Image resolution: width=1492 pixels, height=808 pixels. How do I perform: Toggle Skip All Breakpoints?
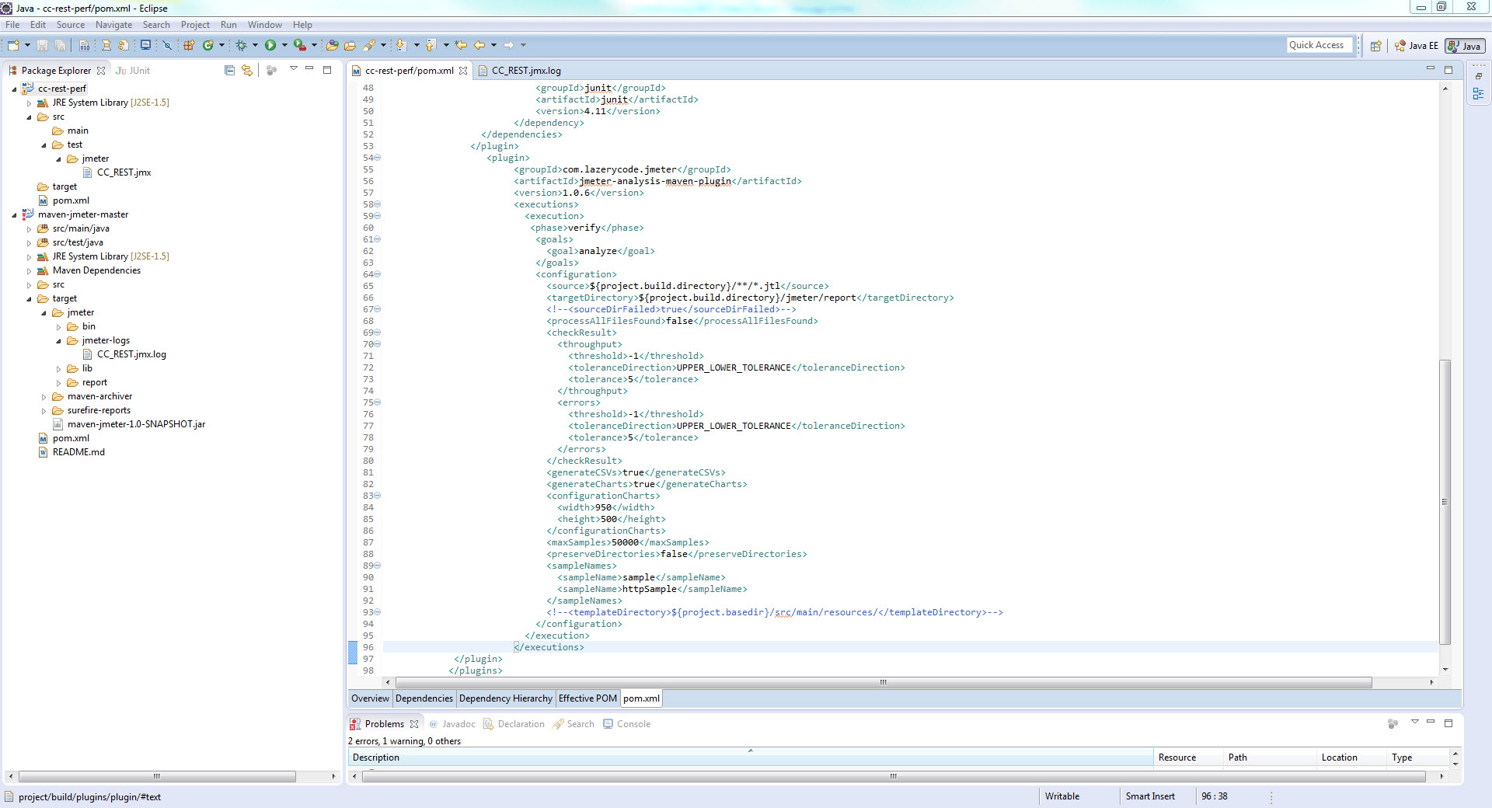166,46
